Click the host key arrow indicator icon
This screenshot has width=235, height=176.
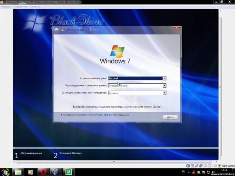coord(219,166)
